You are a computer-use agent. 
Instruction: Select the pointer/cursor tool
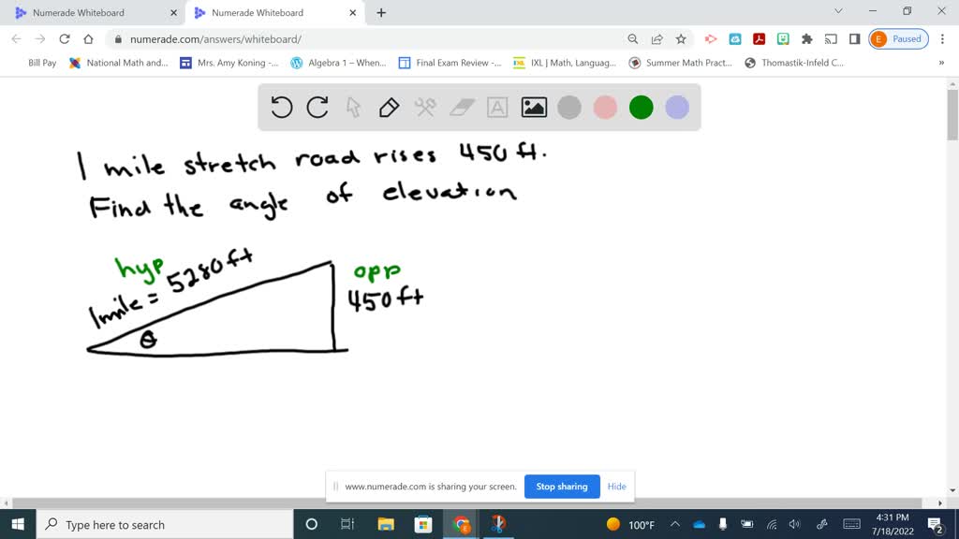353,107
